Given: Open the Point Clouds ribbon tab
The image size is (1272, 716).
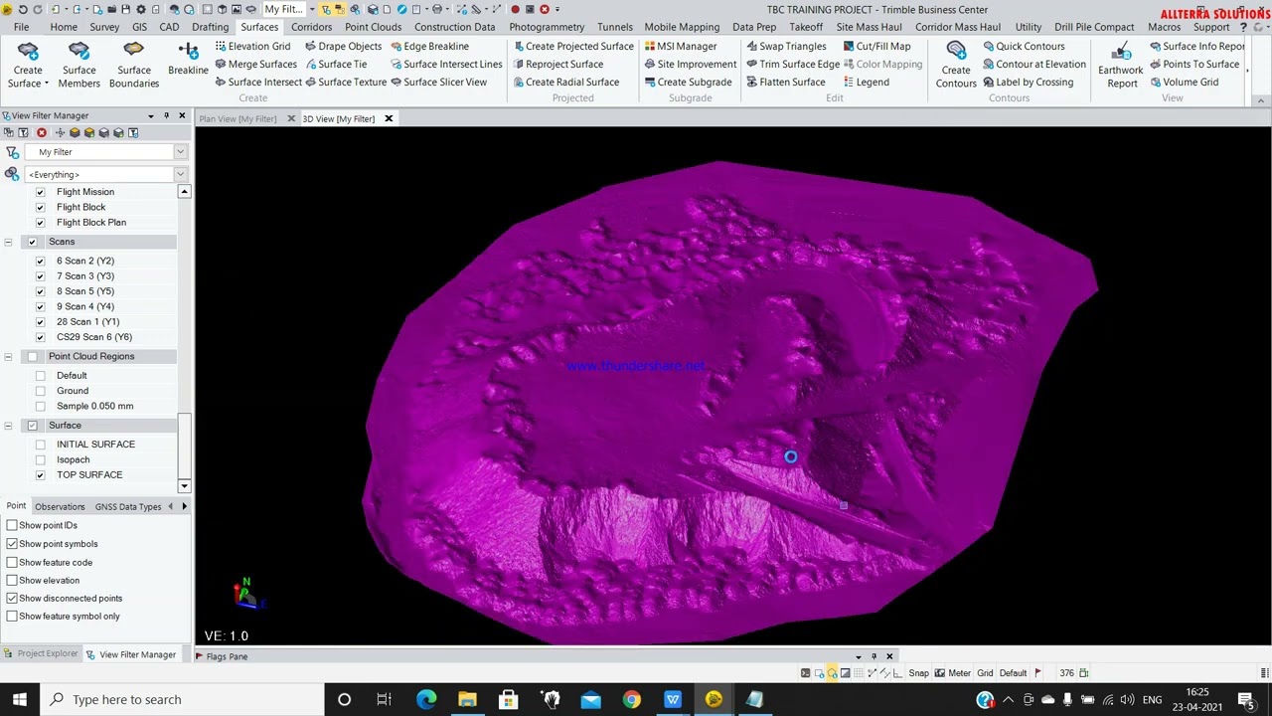Looking at the screenshot, I should click(373, 27).
